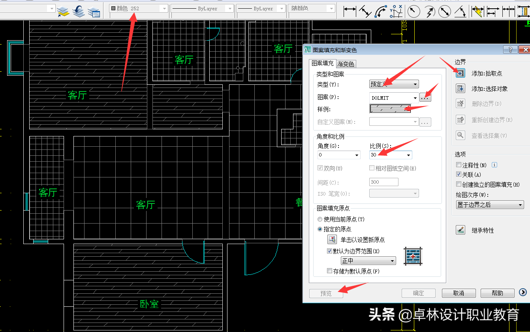Click the 继承特性 icon

pyautogui.click(x=460, y=229)
